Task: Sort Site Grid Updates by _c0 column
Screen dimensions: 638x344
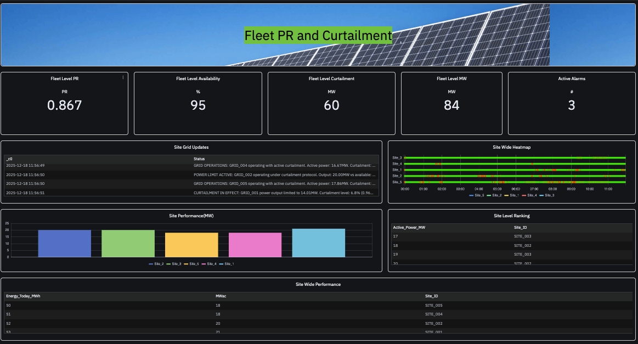Action: click(x=10, y=159)
